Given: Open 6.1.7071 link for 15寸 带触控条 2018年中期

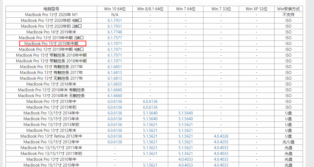Looking at the screenshot, I should [x=115, y=55].
